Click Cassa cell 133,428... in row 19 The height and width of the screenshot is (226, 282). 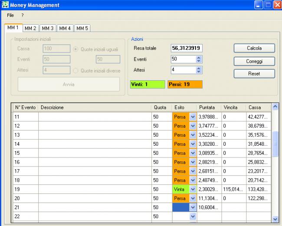(x=259, y=189)
